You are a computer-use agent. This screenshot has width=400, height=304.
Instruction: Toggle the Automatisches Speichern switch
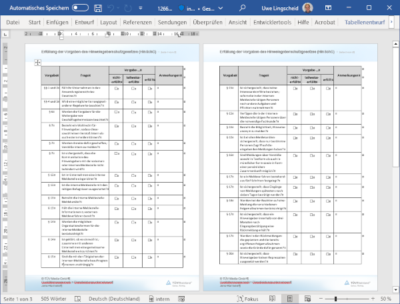80,7
